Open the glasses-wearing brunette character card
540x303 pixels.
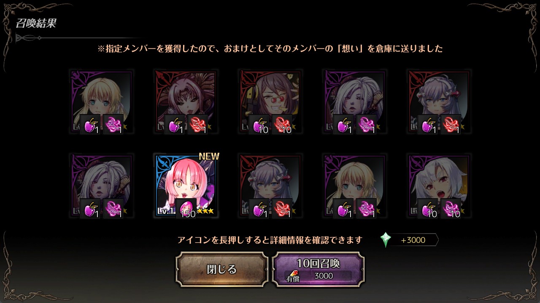(270, 101)
